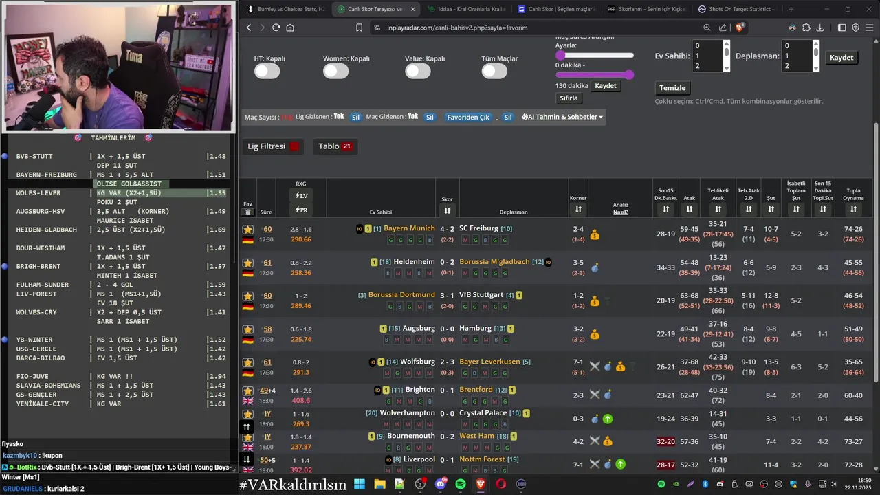
Task: Open the Brave shields lion icon
Action: click(740, 27)
